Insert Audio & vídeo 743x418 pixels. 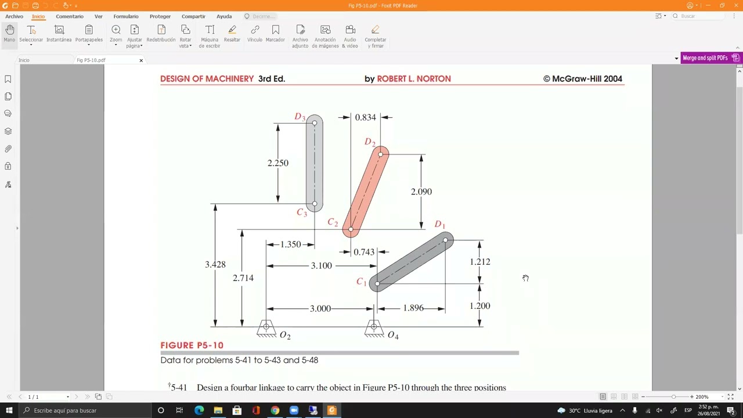[x=350, y=36]
